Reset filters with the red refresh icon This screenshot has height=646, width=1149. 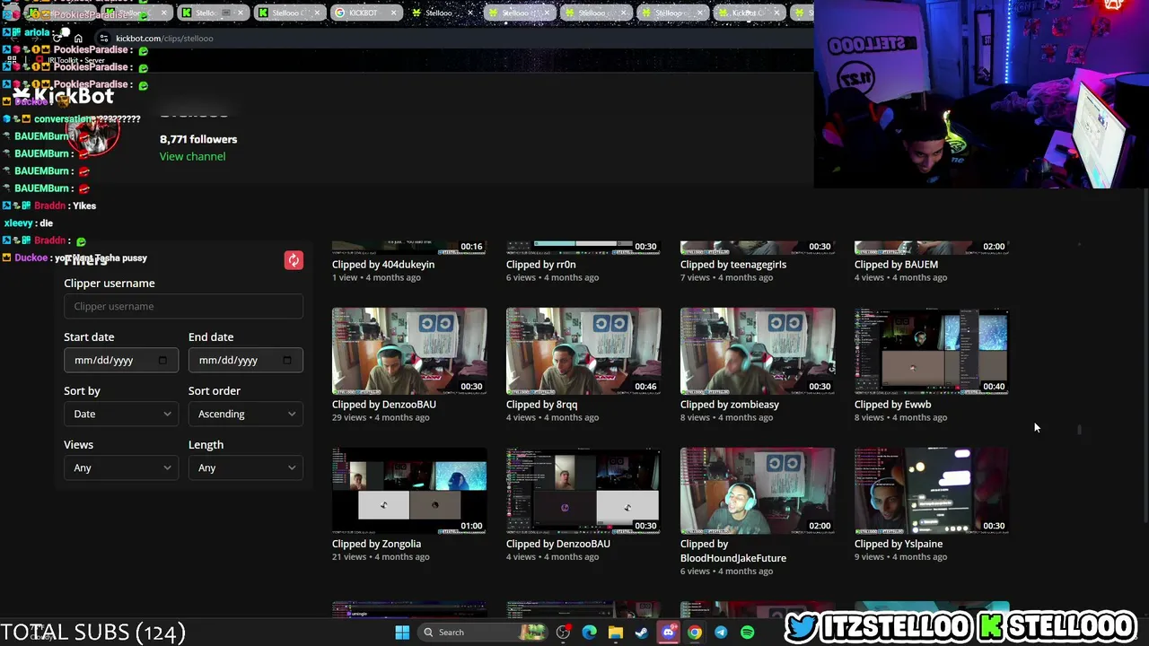(x=294, y=260)
